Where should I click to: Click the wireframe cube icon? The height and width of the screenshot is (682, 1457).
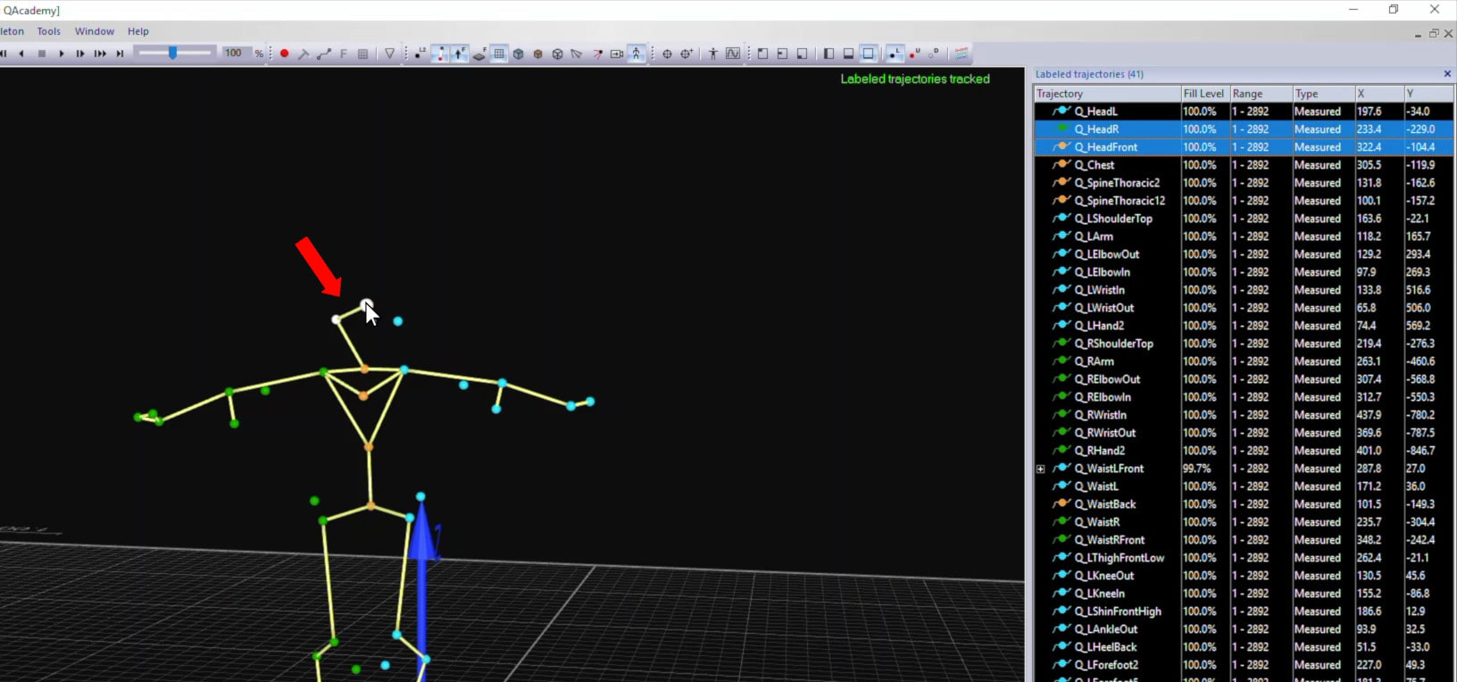pyautogui.click(x=557, y=54)
